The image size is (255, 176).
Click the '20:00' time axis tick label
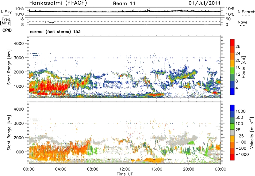[188, 169]
